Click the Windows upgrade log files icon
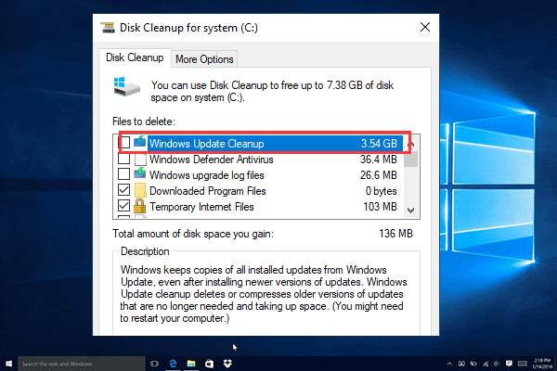Viewport: 557px width, 371px height. point(140,174)
